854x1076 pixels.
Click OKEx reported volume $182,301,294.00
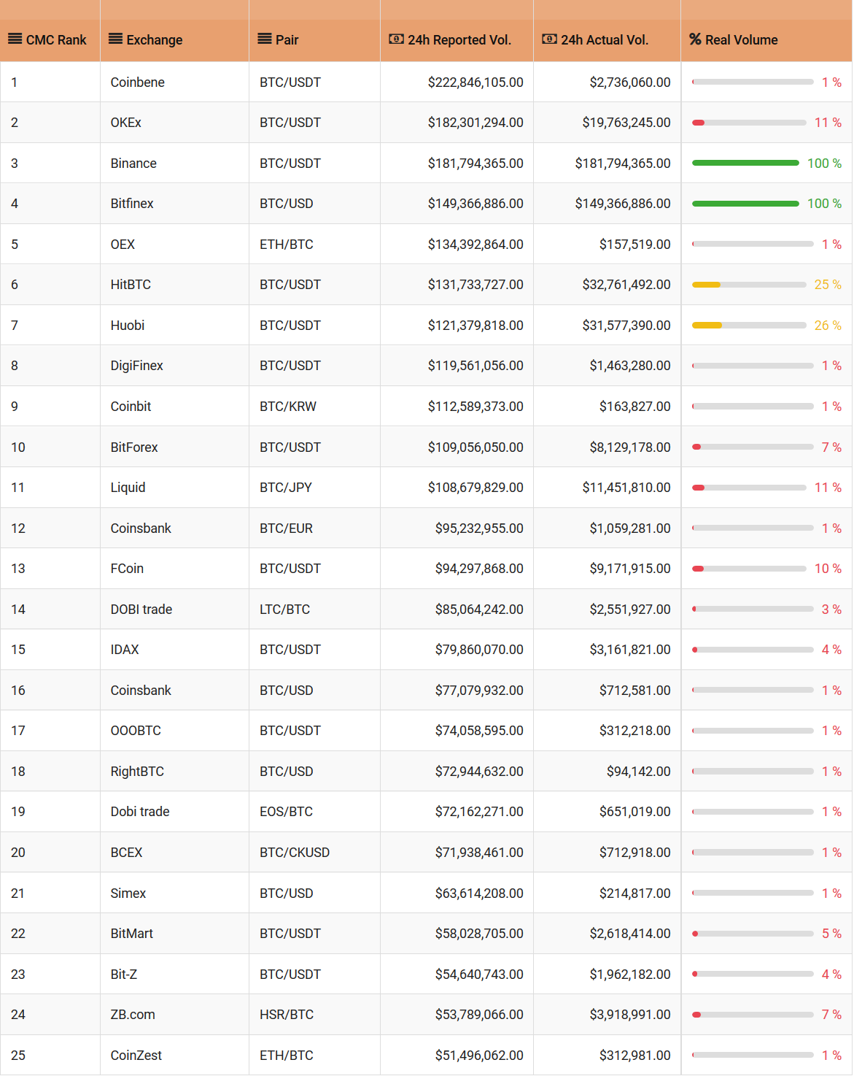click(x=475, y=123)
